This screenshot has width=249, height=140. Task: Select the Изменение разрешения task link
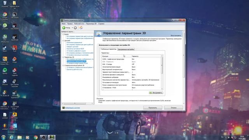tap(74, 42)
